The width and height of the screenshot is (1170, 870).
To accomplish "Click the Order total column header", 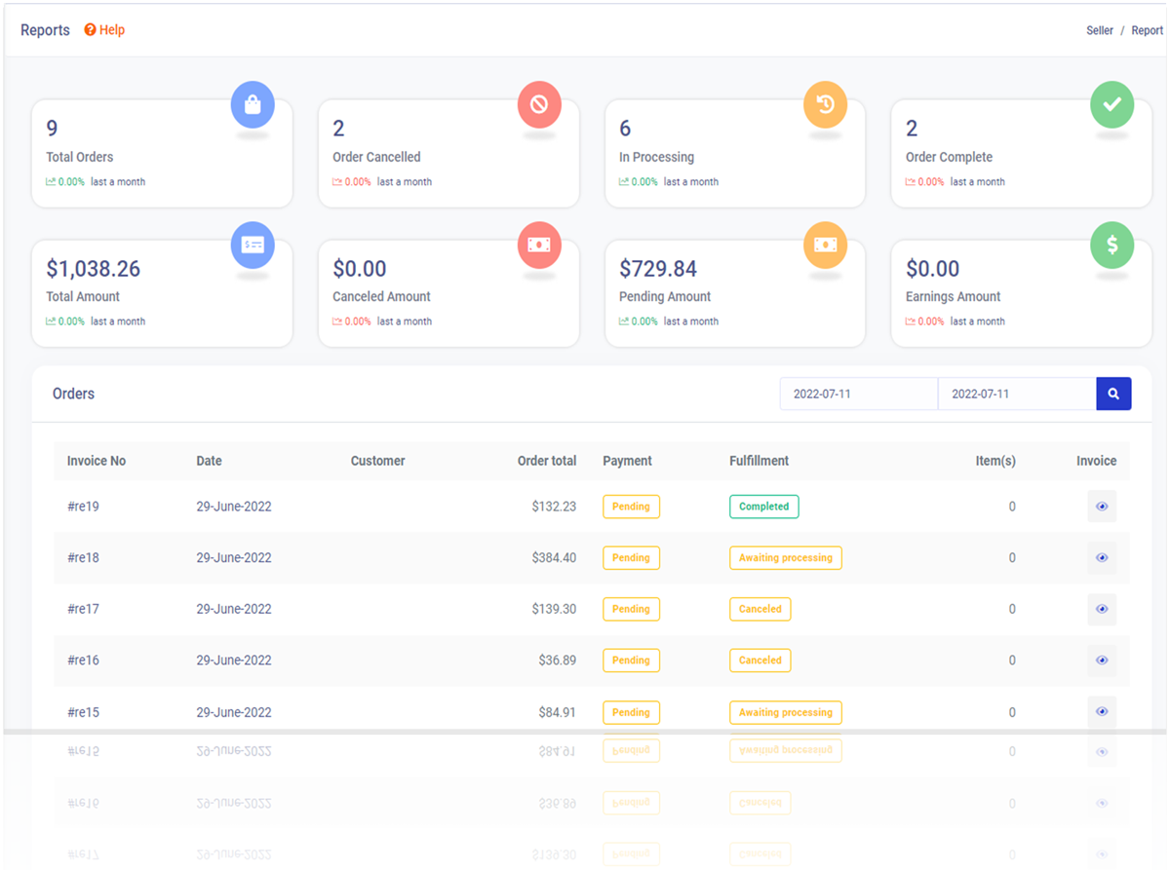I will tap(546, 461).
